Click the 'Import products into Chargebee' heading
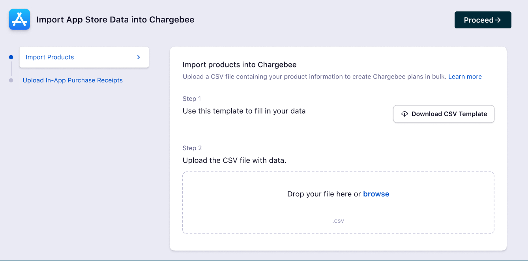 click(240, 65)
